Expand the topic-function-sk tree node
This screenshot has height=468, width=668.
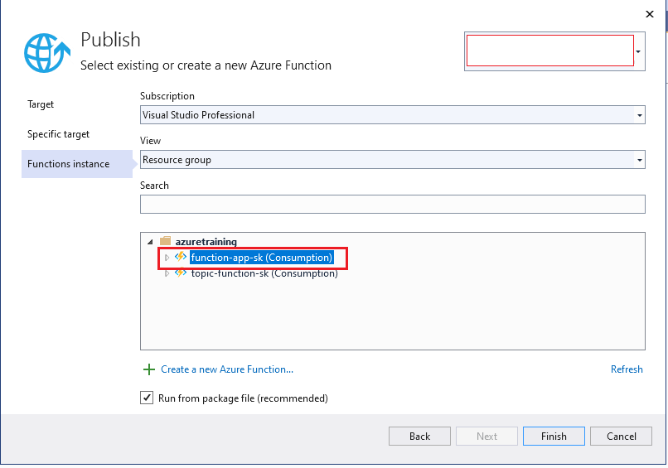click(167, 273)
